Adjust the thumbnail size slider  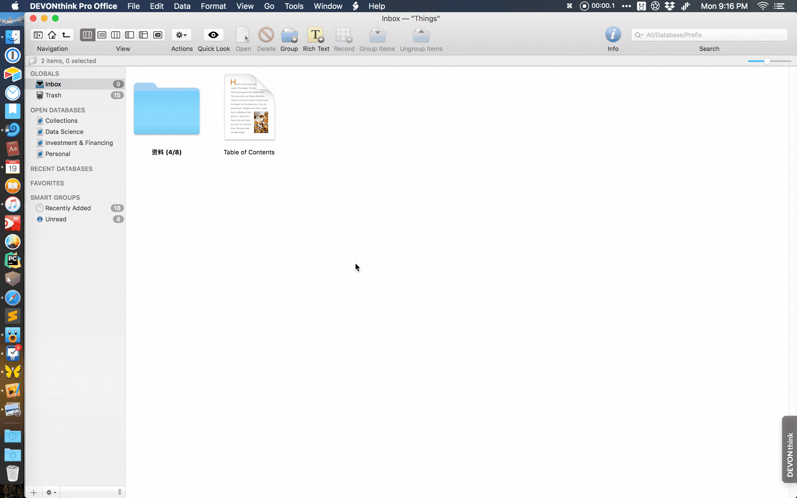[x=767, y=61]
